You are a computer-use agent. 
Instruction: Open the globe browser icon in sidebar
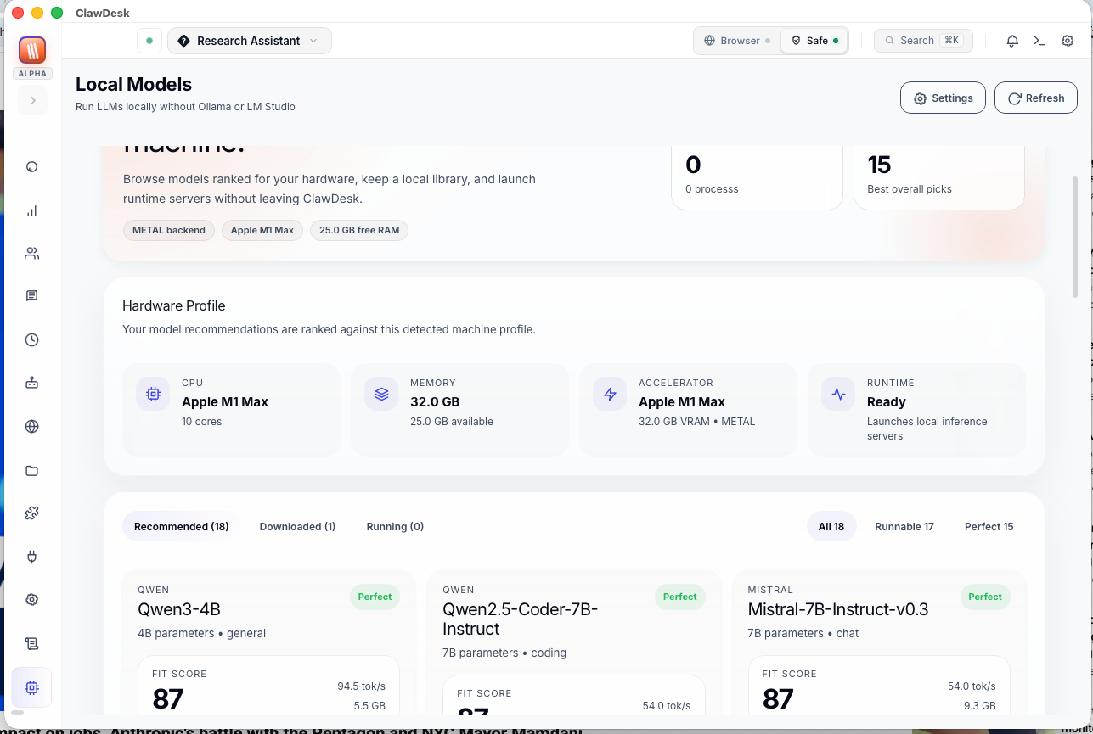[31, 426]
